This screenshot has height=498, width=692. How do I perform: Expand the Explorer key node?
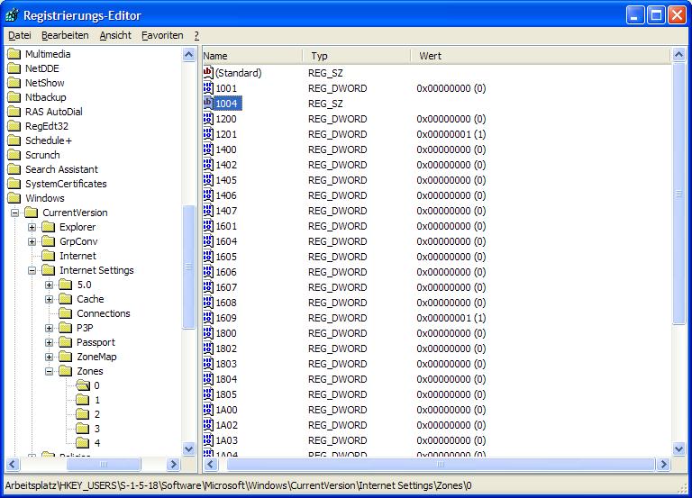[x=32, y=227]
